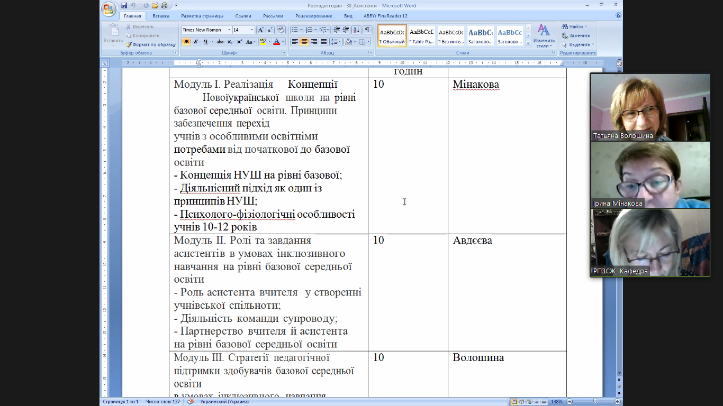Apply red font color
The height and width of the screenshot is (406, 723).
276,42
